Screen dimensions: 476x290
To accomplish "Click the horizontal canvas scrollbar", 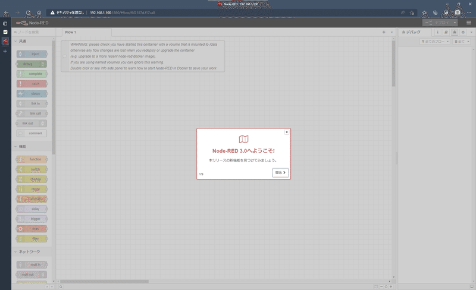I will pos(104,281).
